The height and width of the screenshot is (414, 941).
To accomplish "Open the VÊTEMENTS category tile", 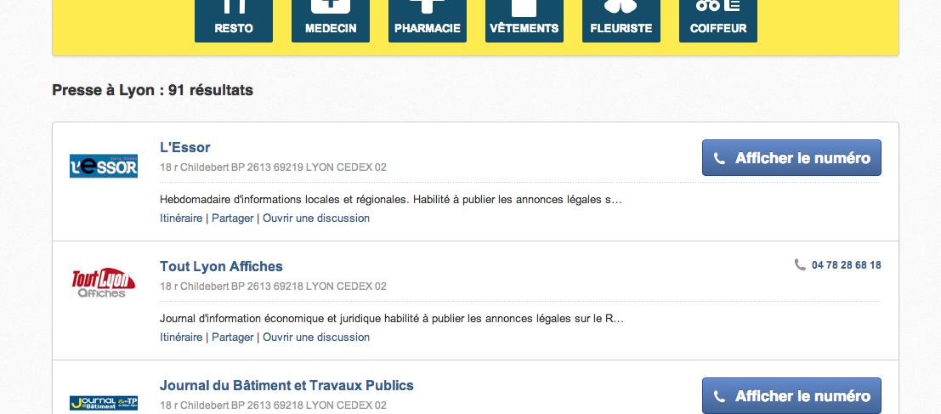I will [524, 21].
